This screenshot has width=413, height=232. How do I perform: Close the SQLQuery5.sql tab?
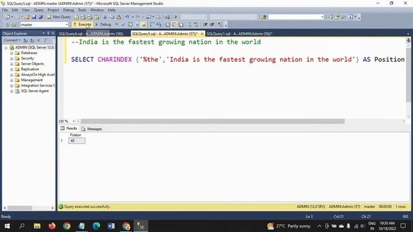[202, 34]
